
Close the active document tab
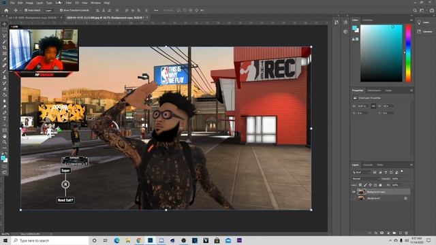click(x=147, y=18)
